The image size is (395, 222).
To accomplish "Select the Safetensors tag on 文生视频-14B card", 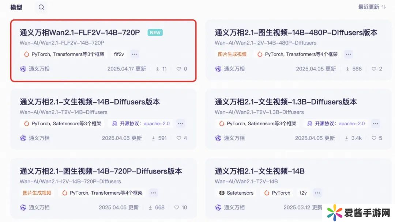I will coord(236,193).
